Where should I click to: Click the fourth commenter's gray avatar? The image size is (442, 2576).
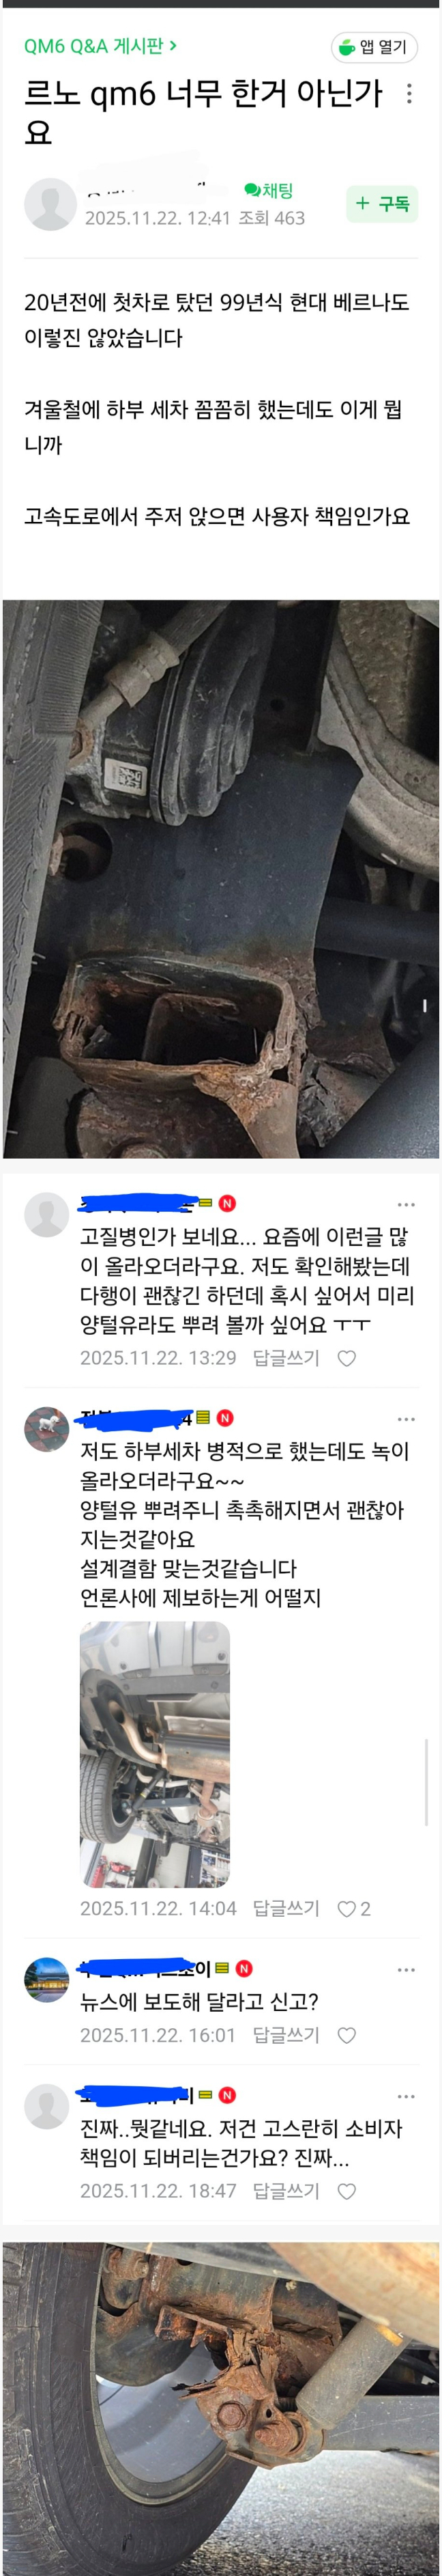pyautogui.click(x=46, y=2107)
